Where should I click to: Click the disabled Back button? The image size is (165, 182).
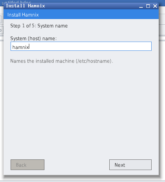28,165
